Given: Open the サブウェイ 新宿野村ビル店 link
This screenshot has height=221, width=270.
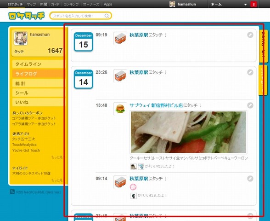Looking at the screenshot, I should [156, 105].
